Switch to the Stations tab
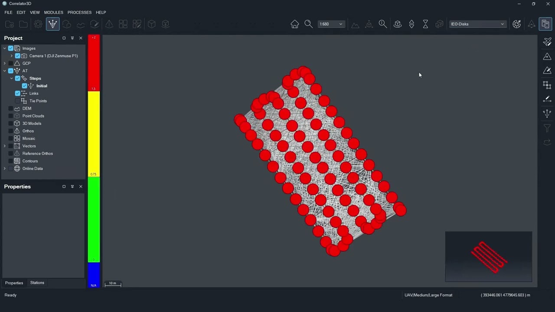Image resolution: width=555 pixels, height=312 pixels. coord(37,283)
